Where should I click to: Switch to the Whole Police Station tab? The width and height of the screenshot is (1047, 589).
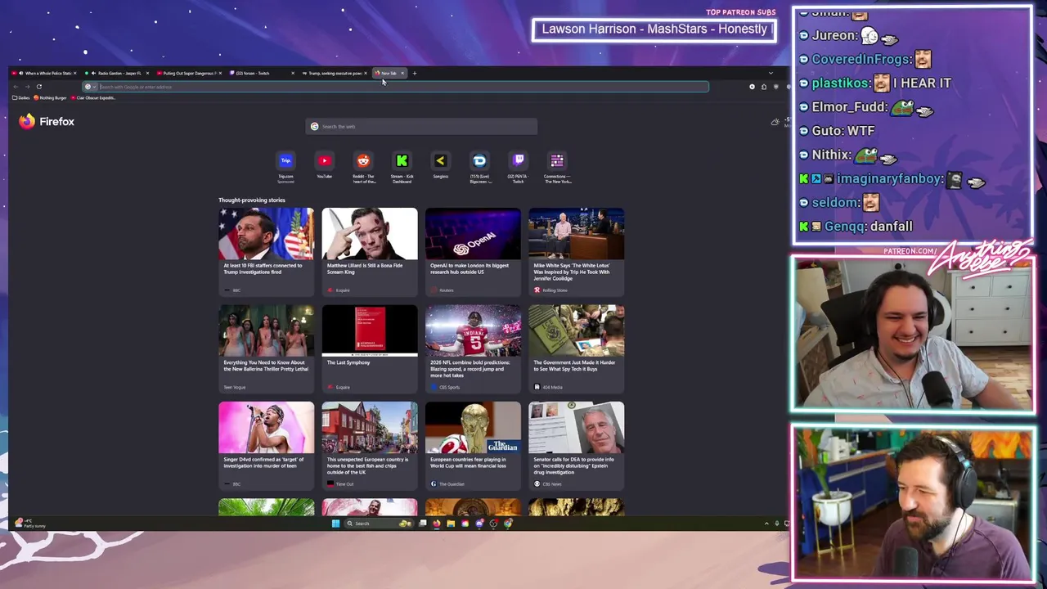tap(44, 74)
